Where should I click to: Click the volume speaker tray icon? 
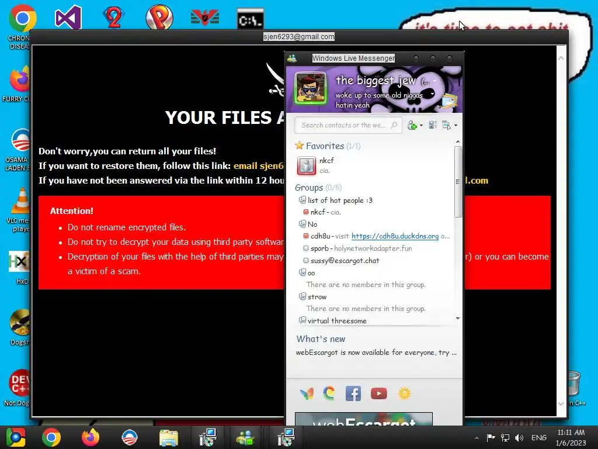519,437
